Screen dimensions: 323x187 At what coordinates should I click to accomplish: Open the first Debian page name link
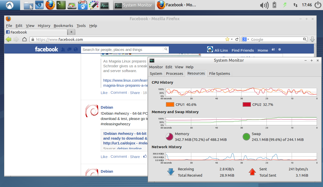point(107,107)
